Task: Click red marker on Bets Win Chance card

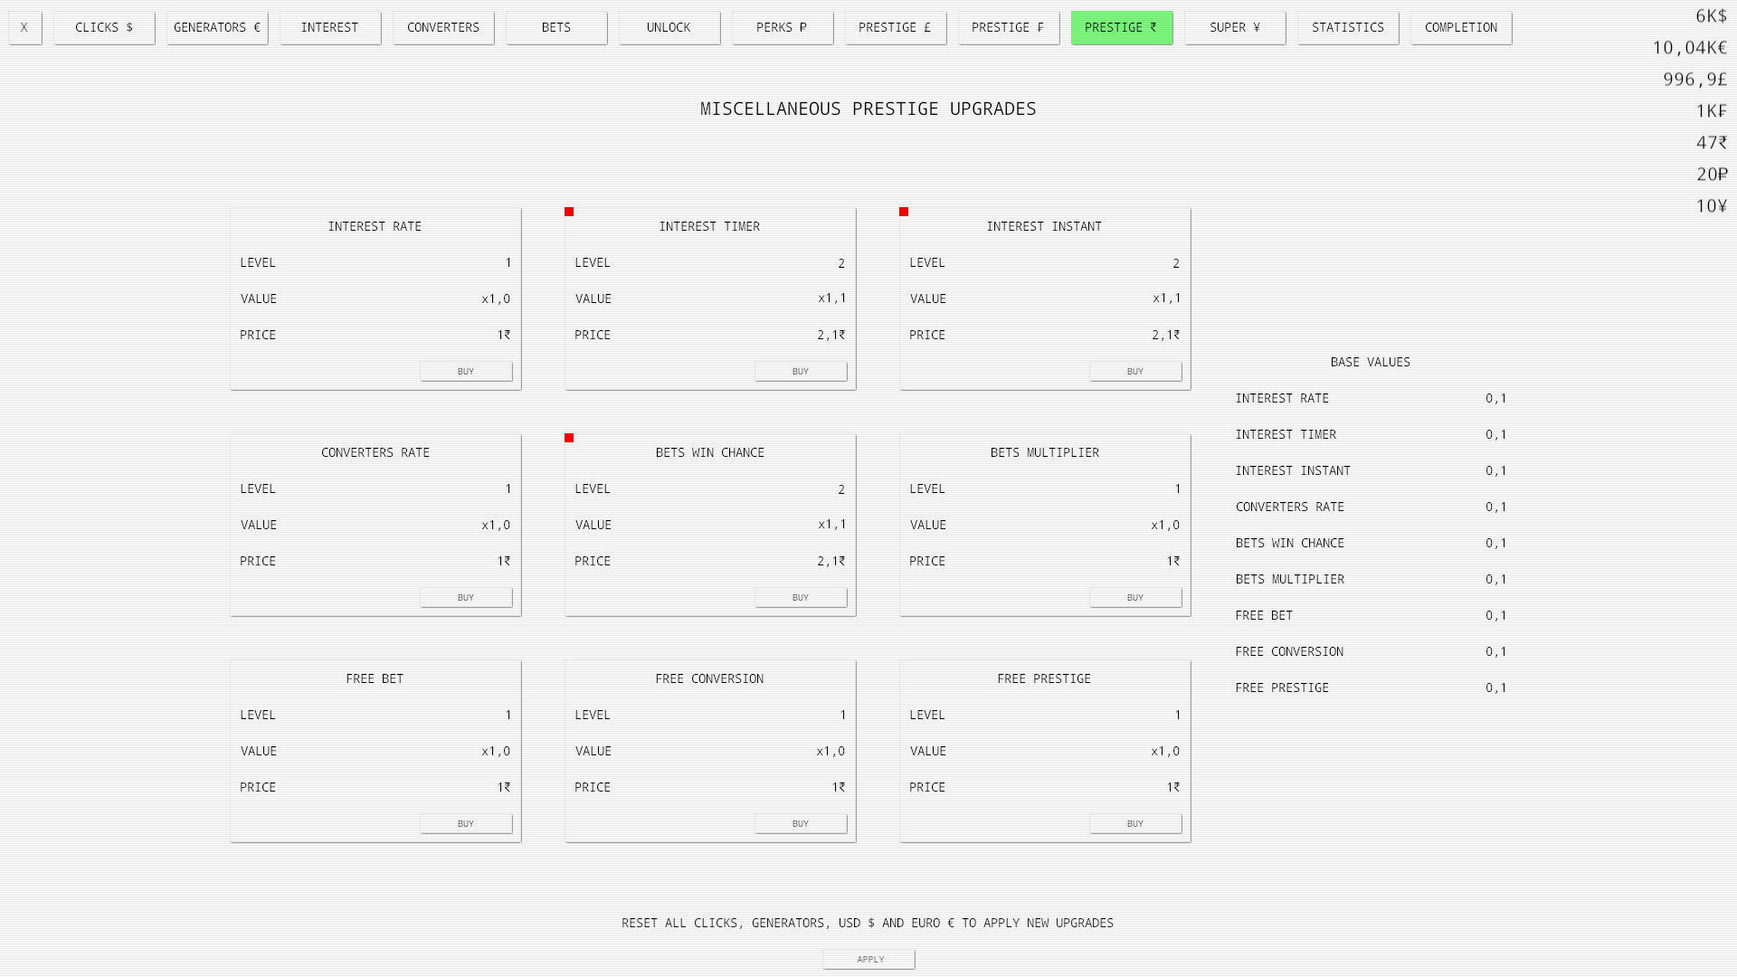Action: tap(569, 438)
